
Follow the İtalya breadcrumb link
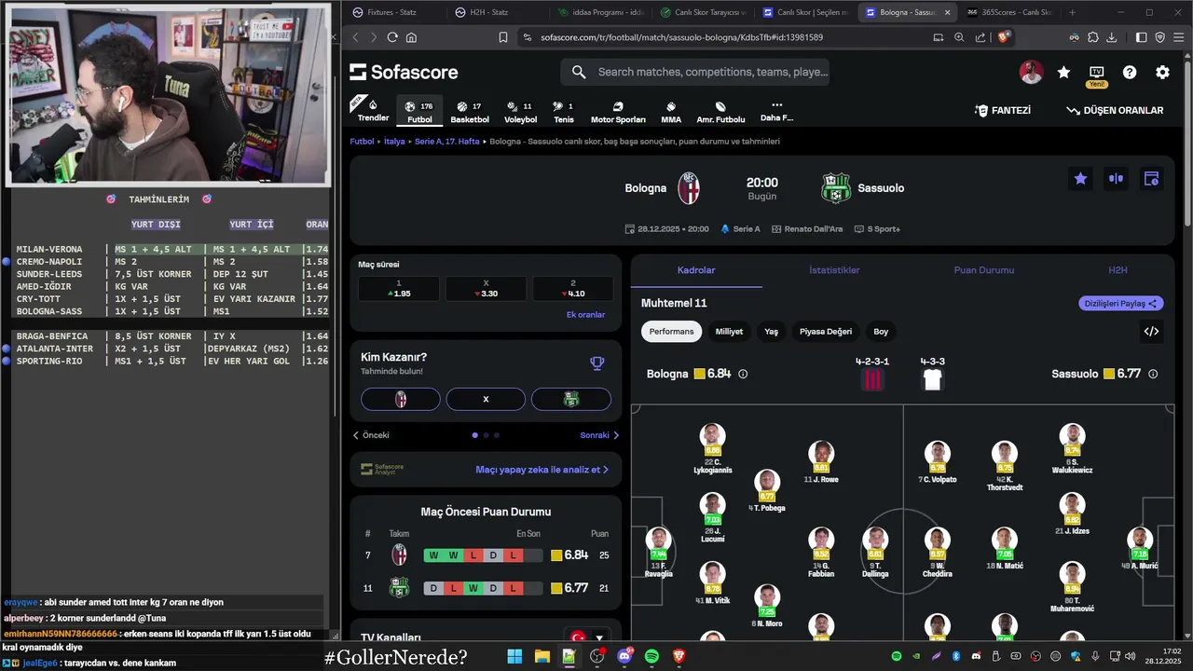click(x=394, y=142)
